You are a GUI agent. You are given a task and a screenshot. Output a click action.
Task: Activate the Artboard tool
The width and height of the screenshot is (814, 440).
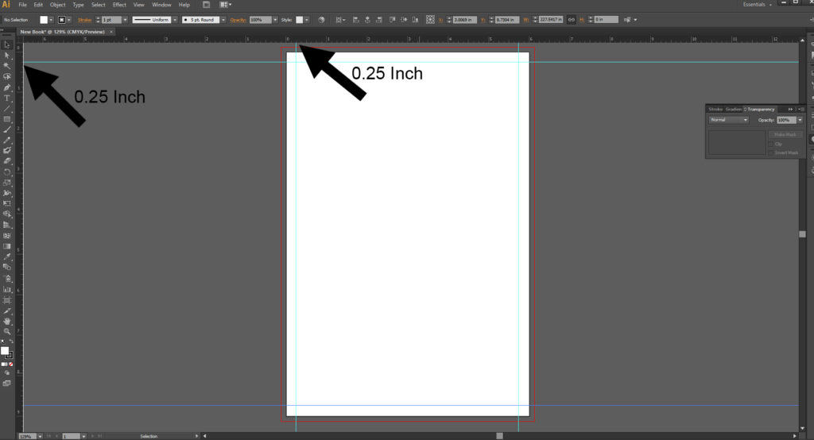pyautogui.click(x=6, y=300)
